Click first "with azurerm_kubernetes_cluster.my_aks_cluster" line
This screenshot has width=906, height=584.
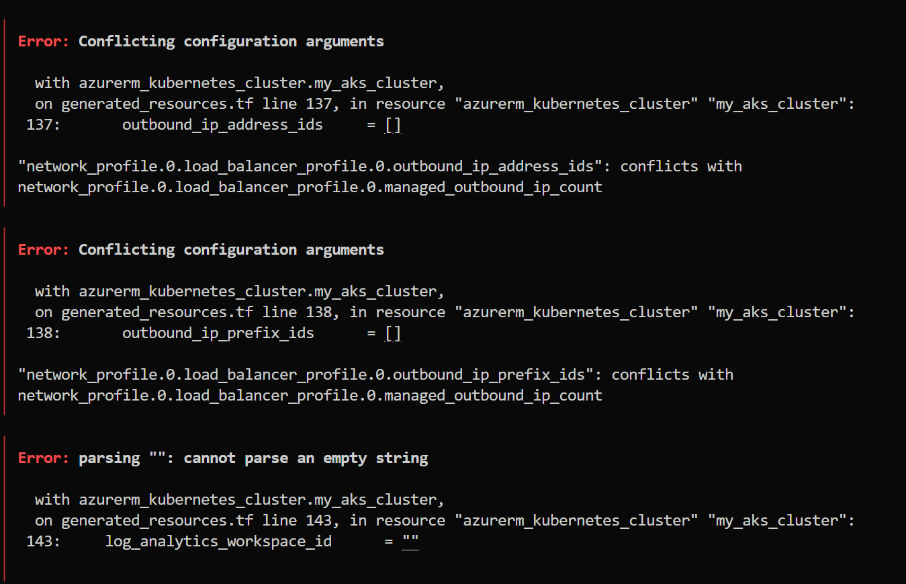click(x=240, y=83)
